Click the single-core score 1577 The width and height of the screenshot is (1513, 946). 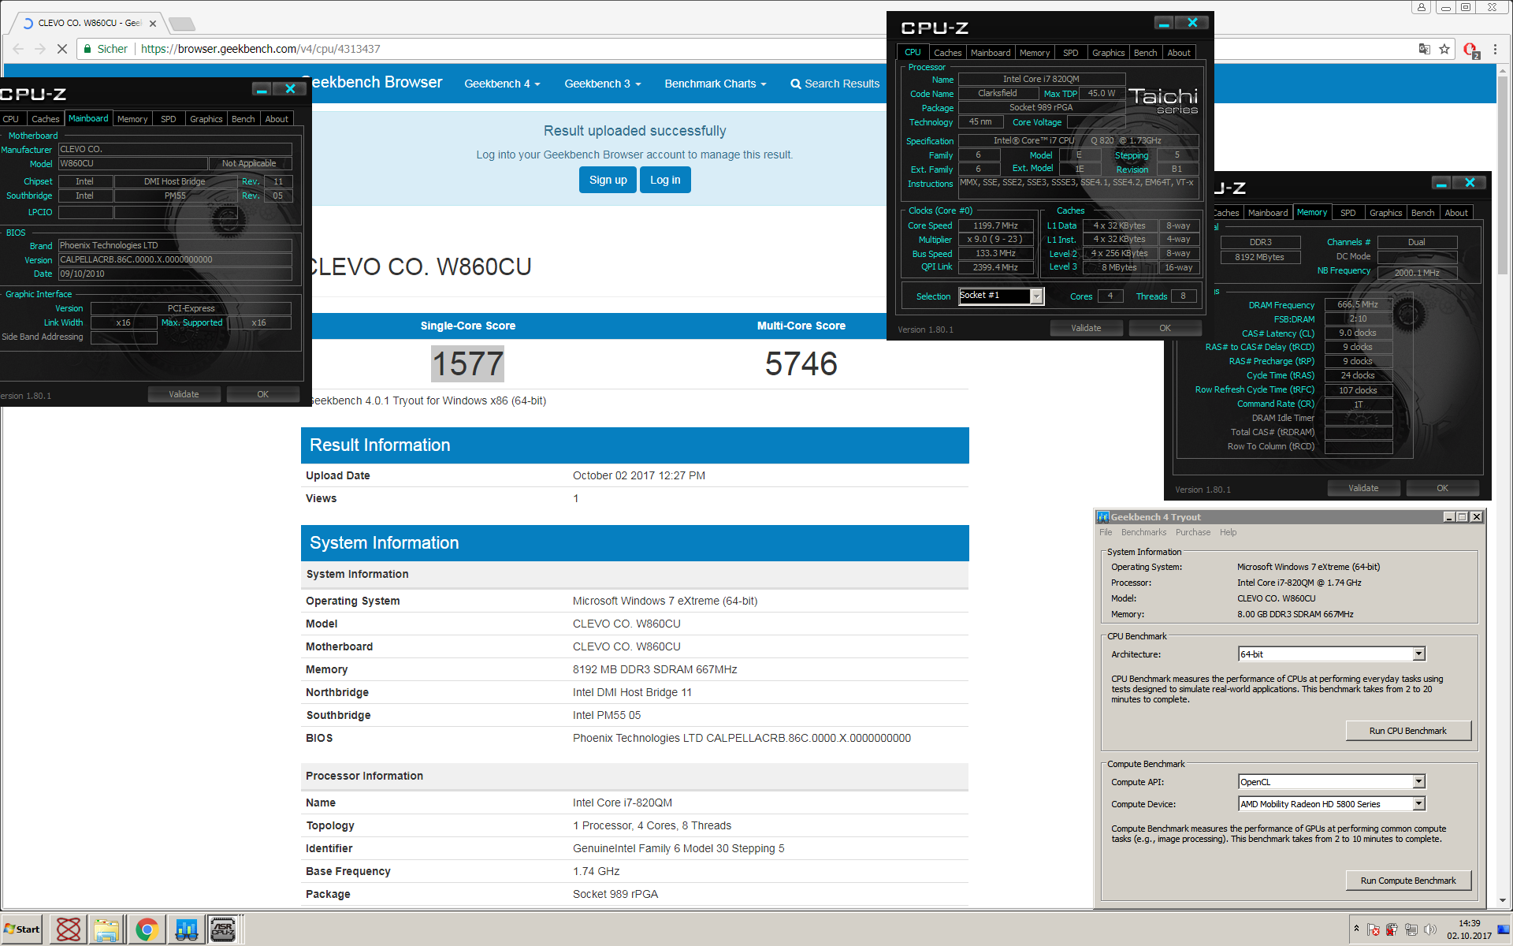click(x=467, y=364)
